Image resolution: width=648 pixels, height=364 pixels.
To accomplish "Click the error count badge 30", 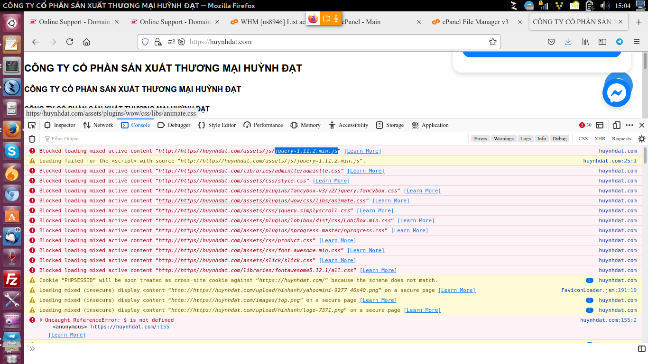I will point(585,125).
